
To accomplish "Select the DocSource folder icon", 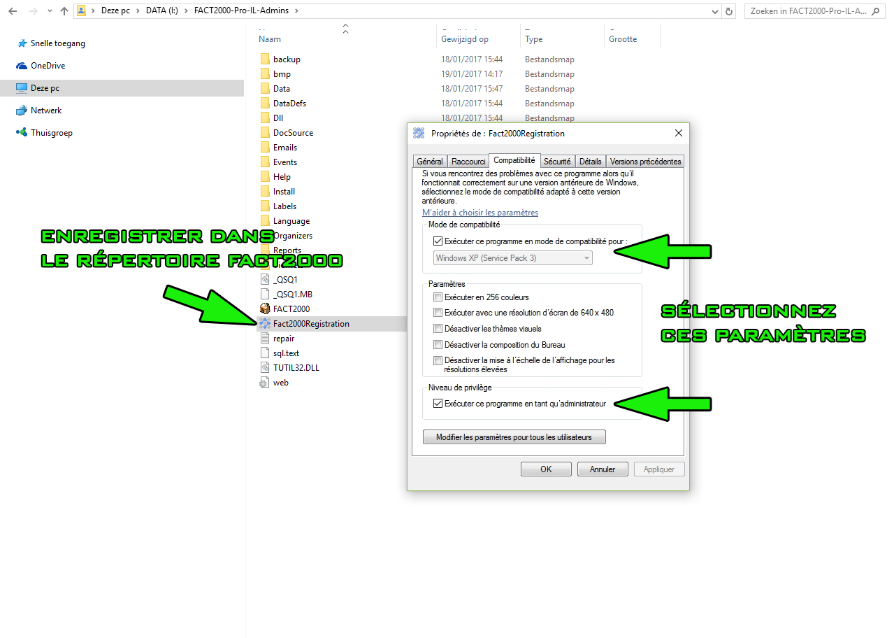I will point(264,133).
